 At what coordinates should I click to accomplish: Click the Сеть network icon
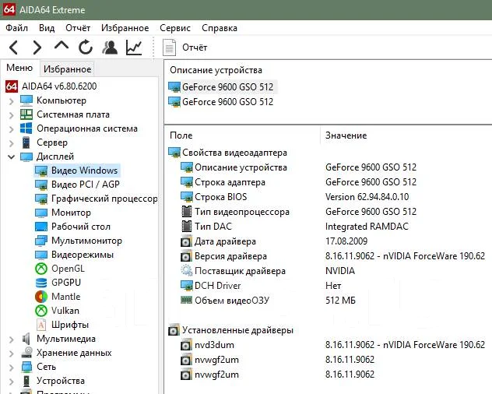coord(26,367)
